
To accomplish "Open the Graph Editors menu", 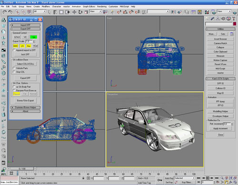I will pos(89,7).
